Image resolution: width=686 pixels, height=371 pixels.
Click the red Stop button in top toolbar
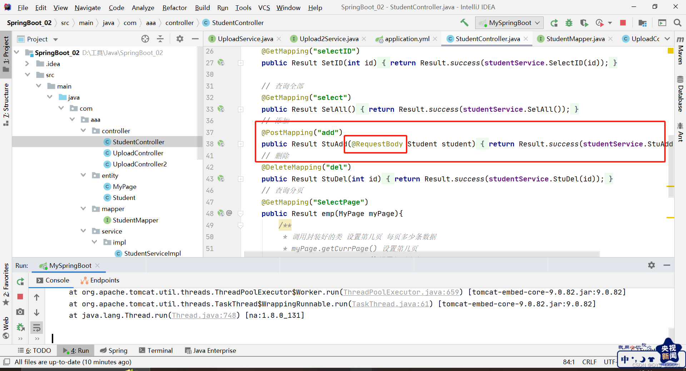tap(623, 22)
